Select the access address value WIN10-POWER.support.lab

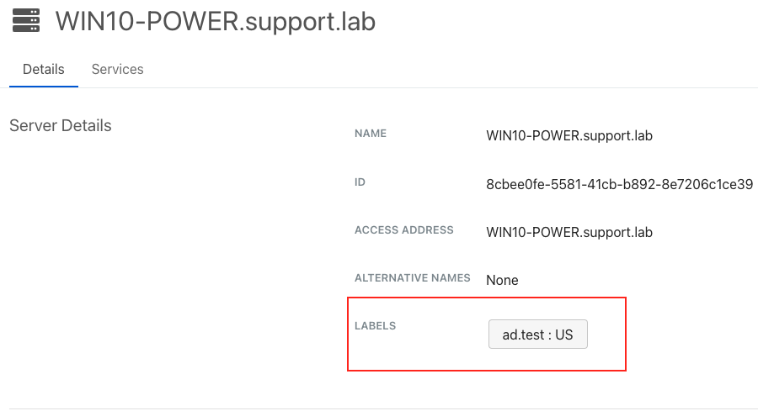[x=569, y=232]
